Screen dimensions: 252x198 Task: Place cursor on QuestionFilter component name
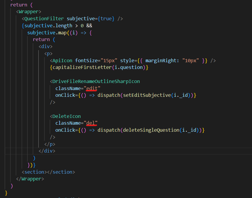coord(44,19)
